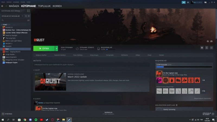Click the pink earned achievement icon
Viewport: 217px width, 122px height.
coord(159,80)
